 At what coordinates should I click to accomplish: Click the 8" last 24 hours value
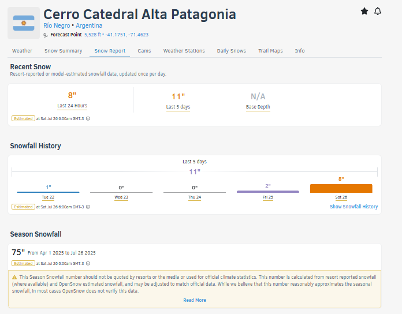(x=72, y=95)
